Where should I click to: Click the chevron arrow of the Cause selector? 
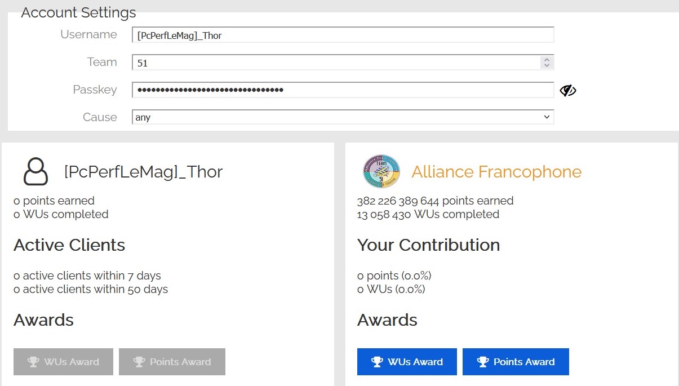pos(546,117)
